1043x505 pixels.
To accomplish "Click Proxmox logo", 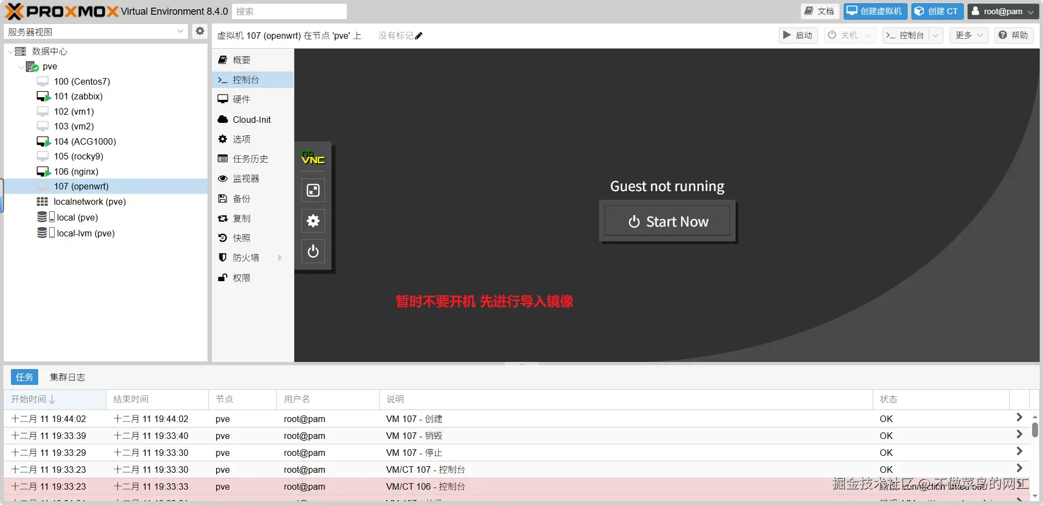I will 62,11.
